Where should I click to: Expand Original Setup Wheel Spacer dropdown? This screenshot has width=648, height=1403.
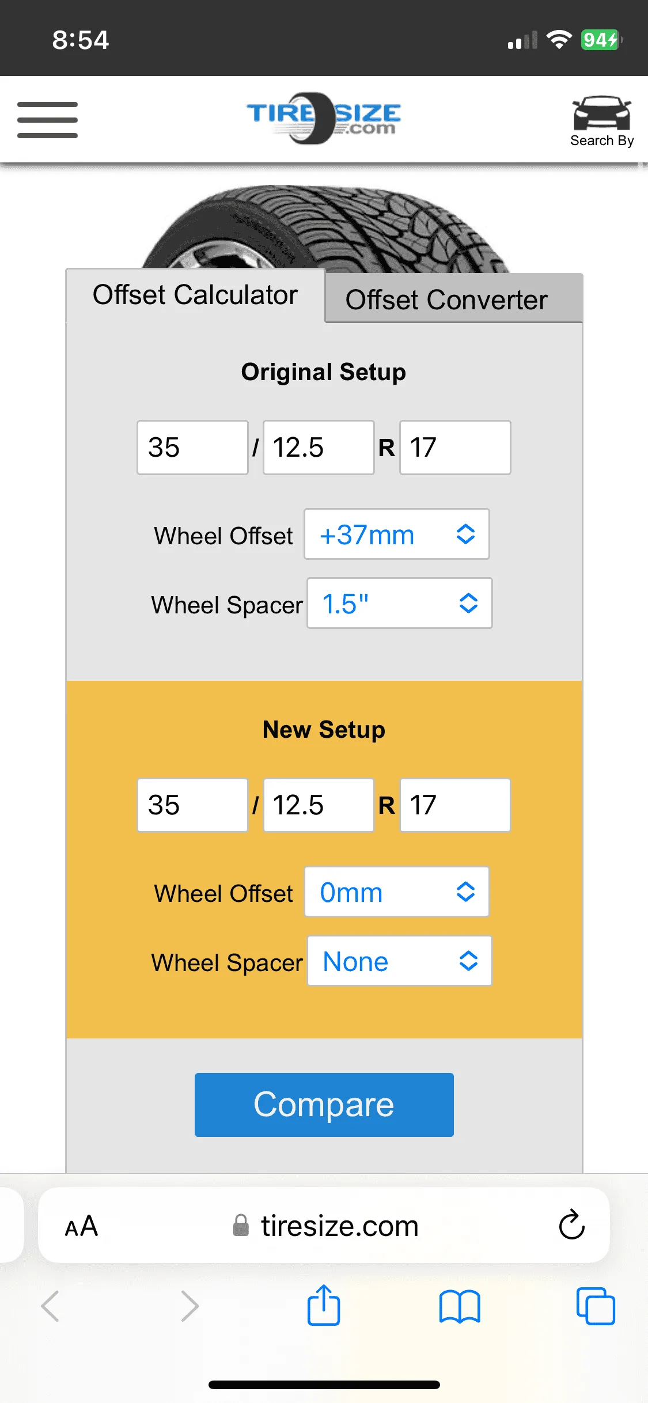coord(400,604)
